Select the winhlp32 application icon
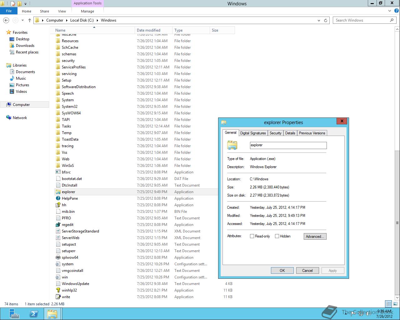 pos(58,290)
